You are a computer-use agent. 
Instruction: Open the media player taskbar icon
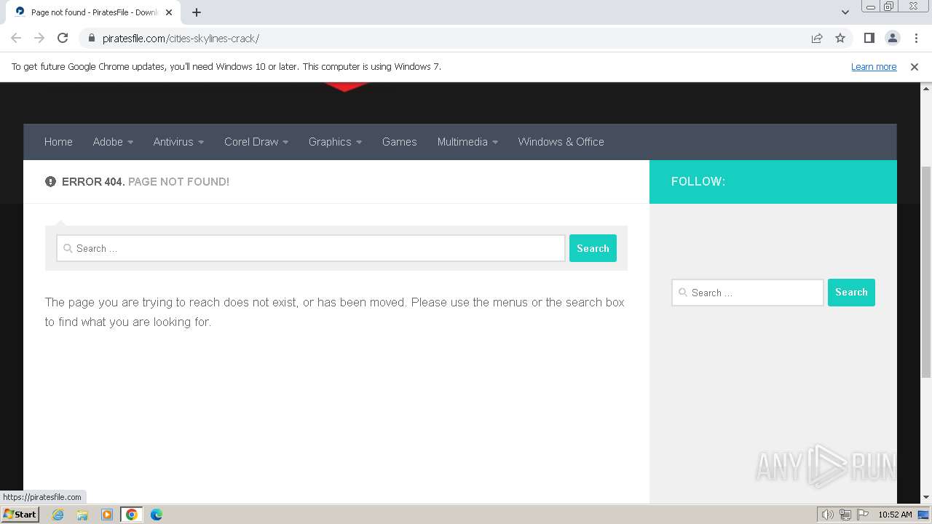coord(107,515)
